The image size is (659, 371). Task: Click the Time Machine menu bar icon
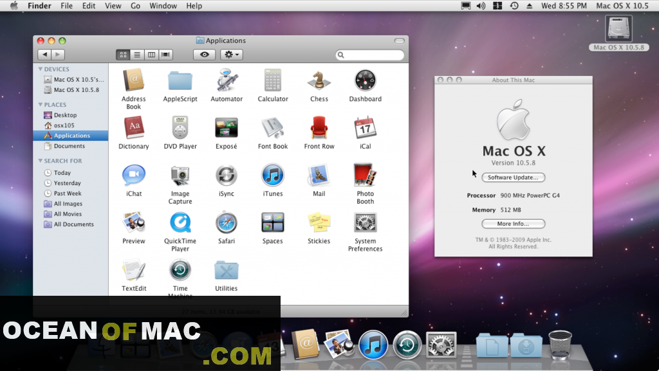[x=514, y=5]
